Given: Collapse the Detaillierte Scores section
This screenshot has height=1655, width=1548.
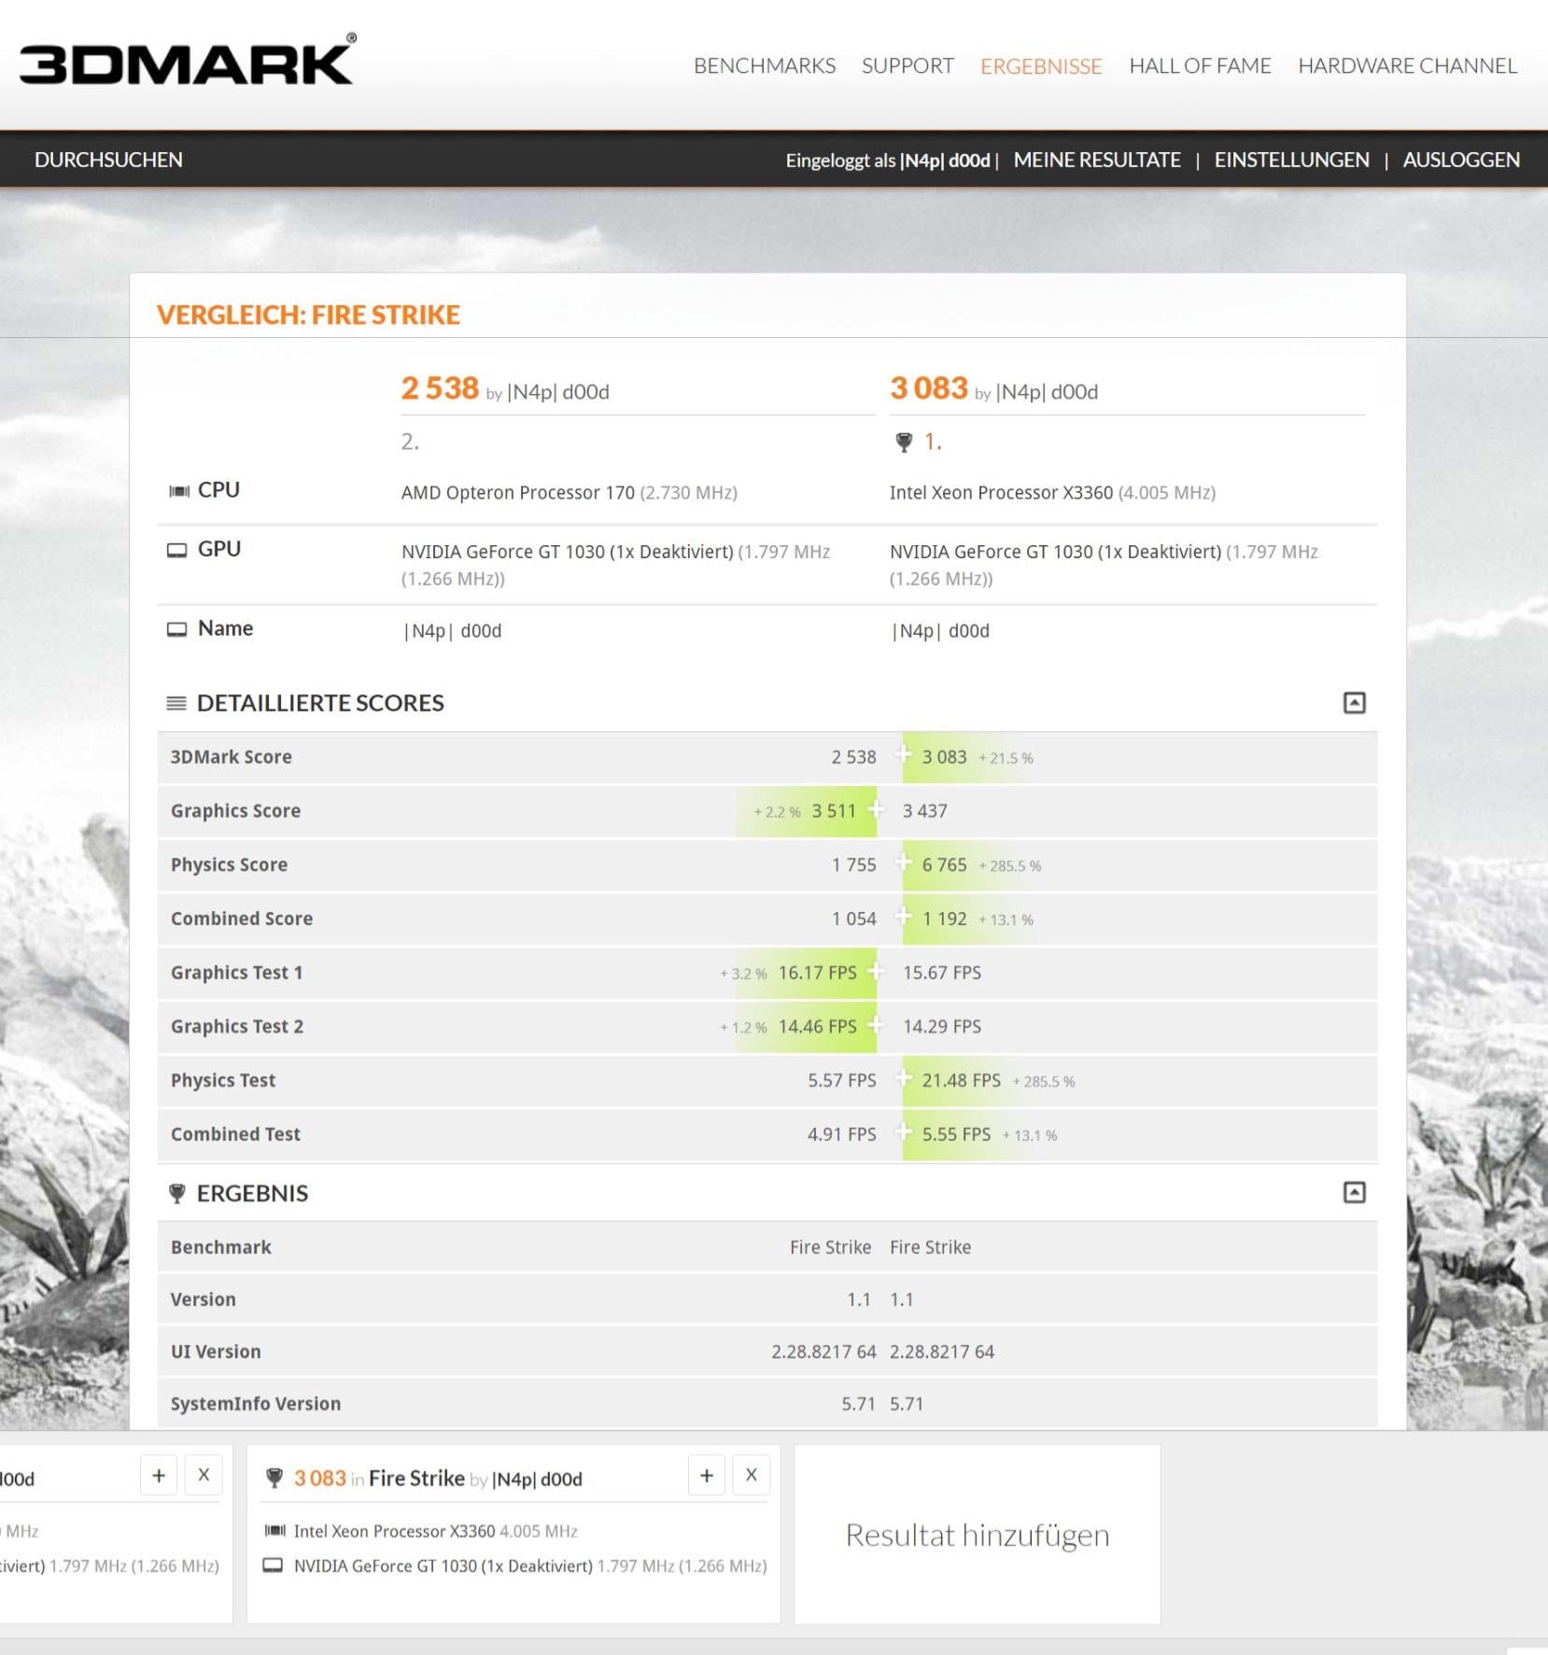Looking at the screenshot, I should tap(1354, 703).
